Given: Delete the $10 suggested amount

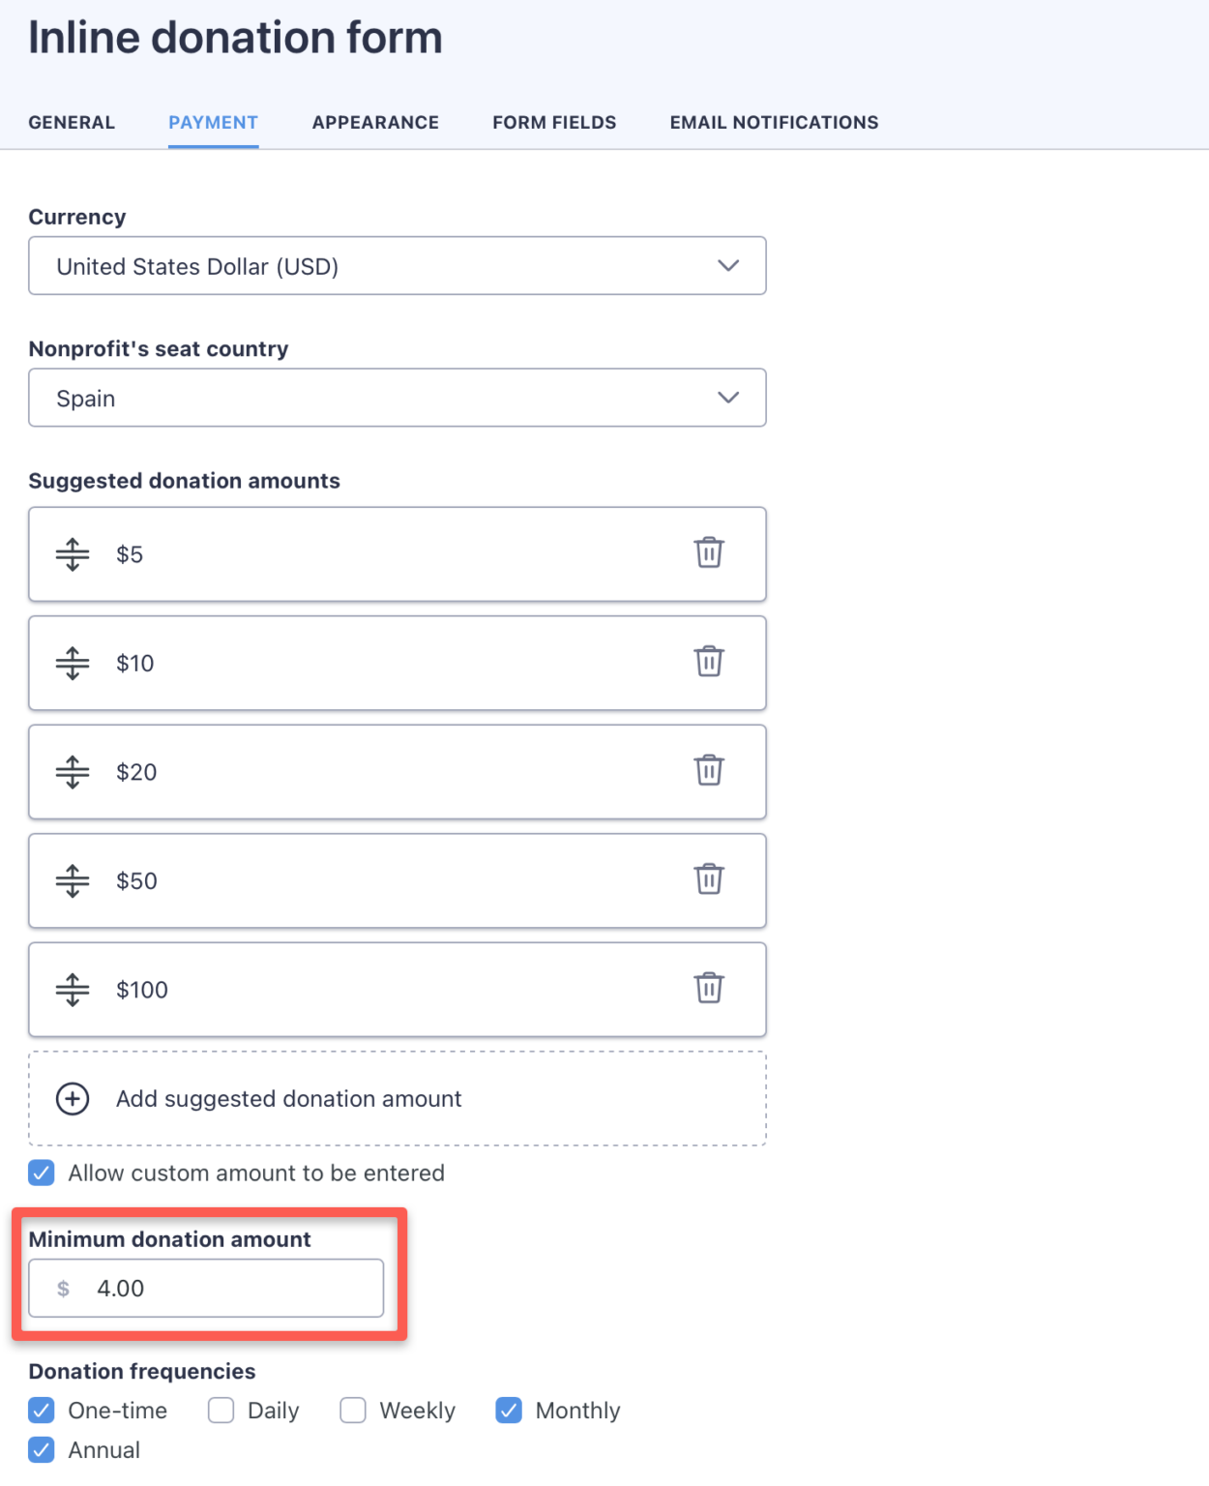Looking at the screenshot, I should tap(711, 663).
